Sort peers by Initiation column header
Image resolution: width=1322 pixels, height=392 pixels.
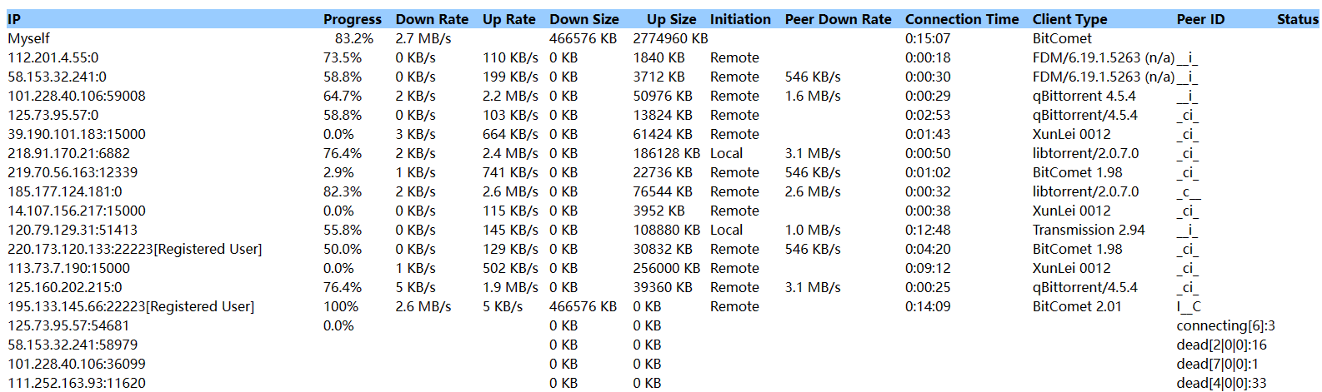[x=740, y=19]
